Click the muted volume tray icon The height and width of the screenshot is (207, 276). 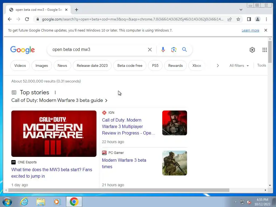pyautogui.click(x=249, y=202)
